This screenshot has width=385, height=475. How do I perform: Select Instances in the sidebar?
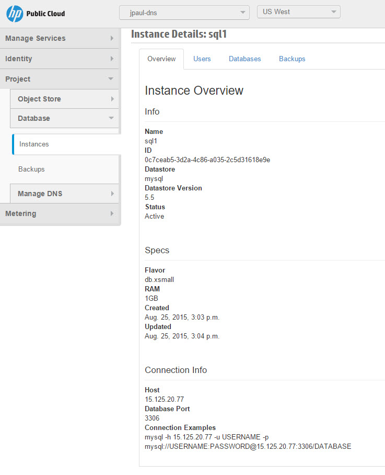(66, 144)
